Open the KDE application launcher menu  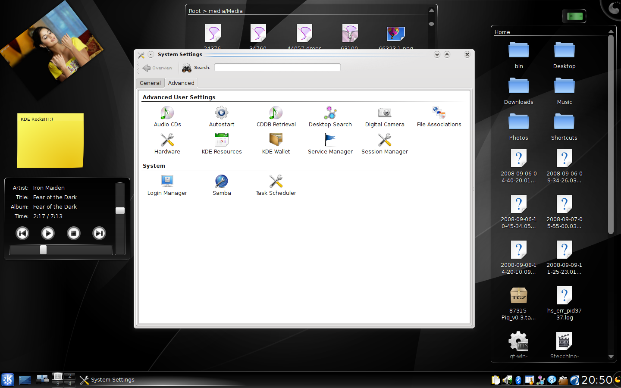pyautogui.click(x=8, y=380)
